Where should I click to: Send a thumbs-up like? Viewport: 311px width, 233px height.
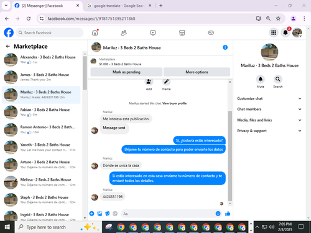(x=228, y=214)
